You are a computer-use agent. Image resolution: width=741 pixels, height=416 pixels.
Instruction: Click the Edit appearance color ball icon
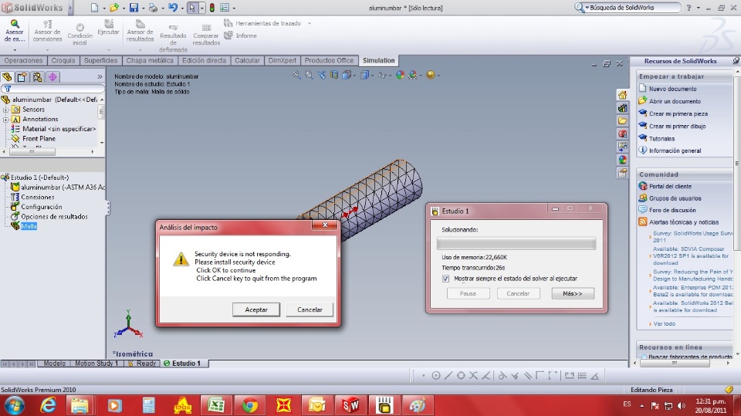(401, 75)
